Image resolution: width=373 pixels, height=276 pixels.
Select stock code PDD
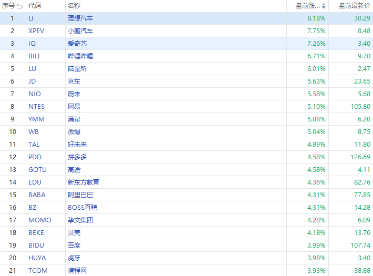coord(35,157)
